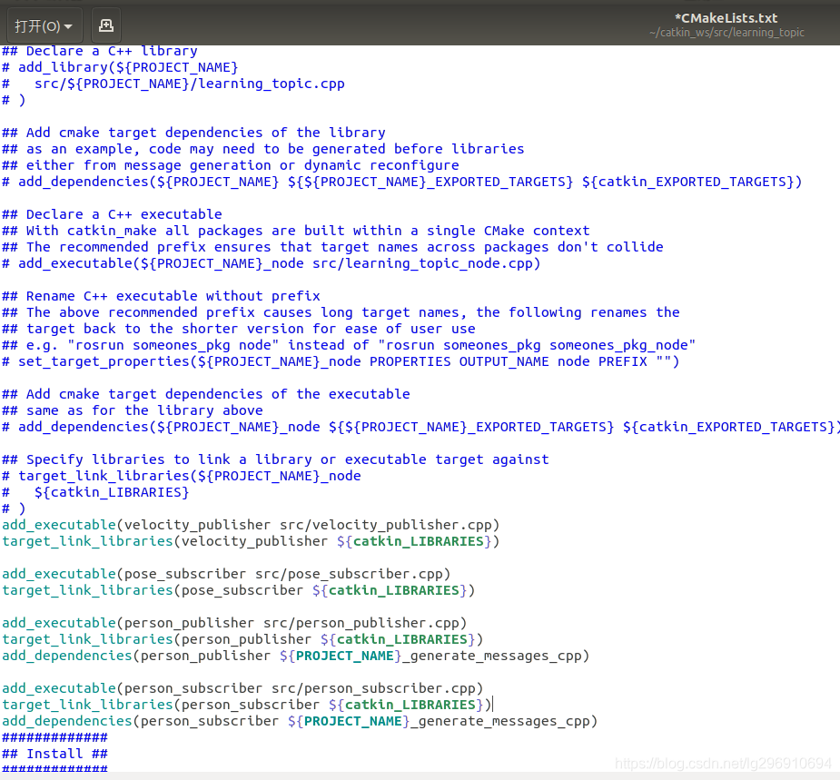Viewport: 840px width, 780px height.
Task: Click 'either from message generation or dynamic reconfigure' line
Action: (231, 165)
